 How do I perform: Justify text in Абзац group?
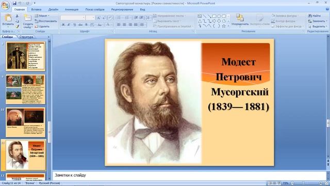(x=136, y=25)
